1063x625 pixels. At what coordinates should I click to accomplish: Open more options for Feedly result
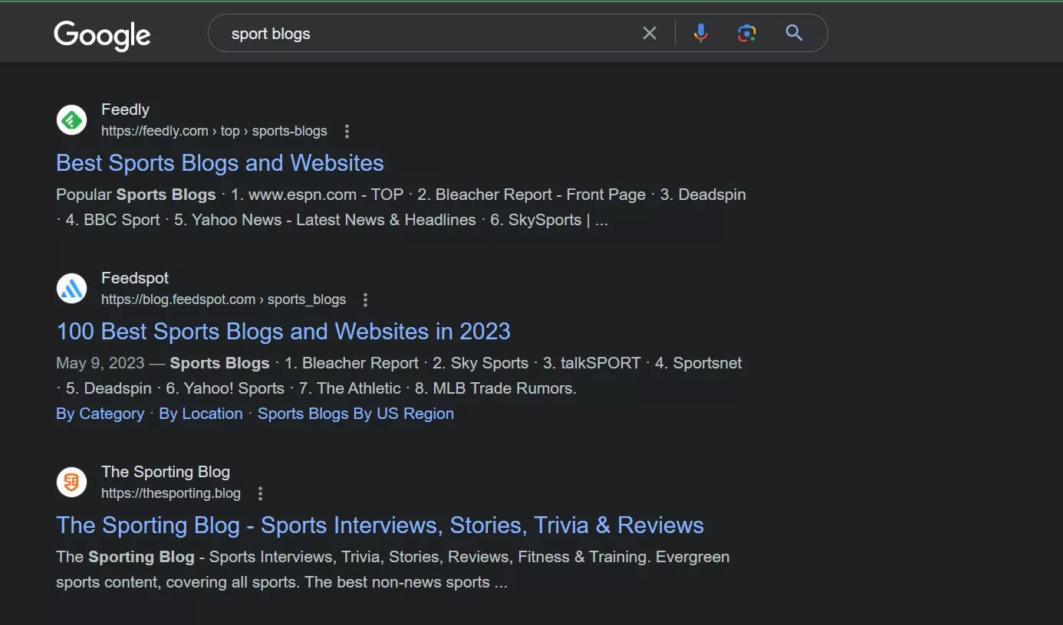(347, 131)
